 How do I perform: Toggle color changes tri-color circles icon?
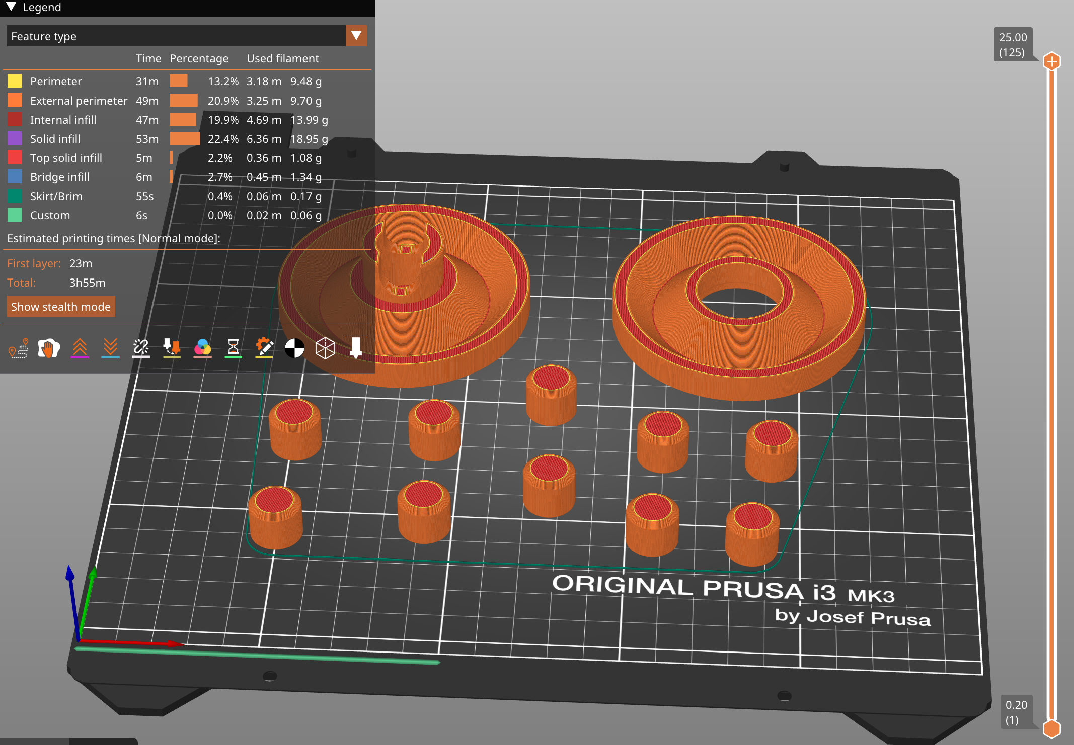coord(202,348)
